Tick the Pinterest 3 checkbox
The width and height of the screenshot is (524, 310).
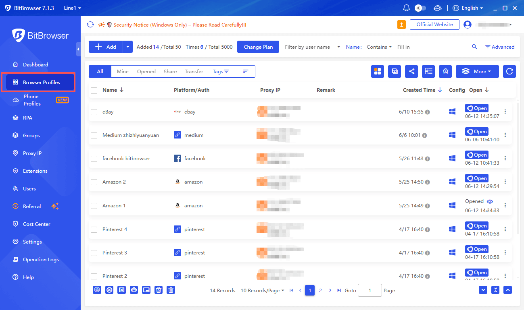coord(94,253)
